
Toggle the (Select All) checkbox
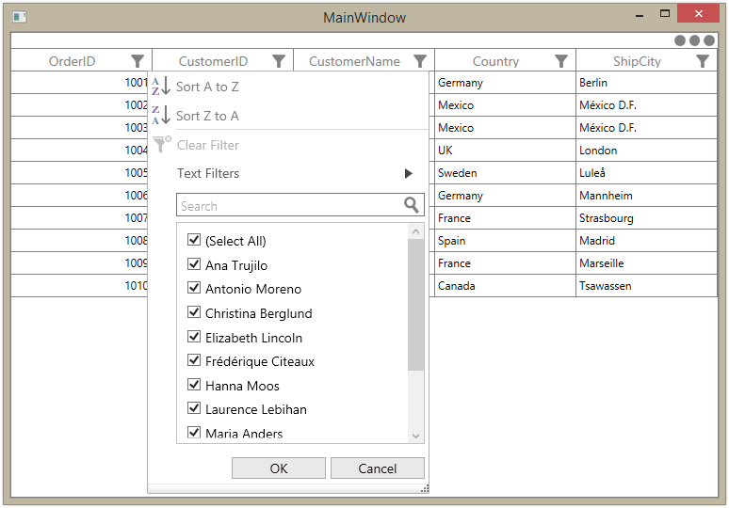click(x=195, y=240)
